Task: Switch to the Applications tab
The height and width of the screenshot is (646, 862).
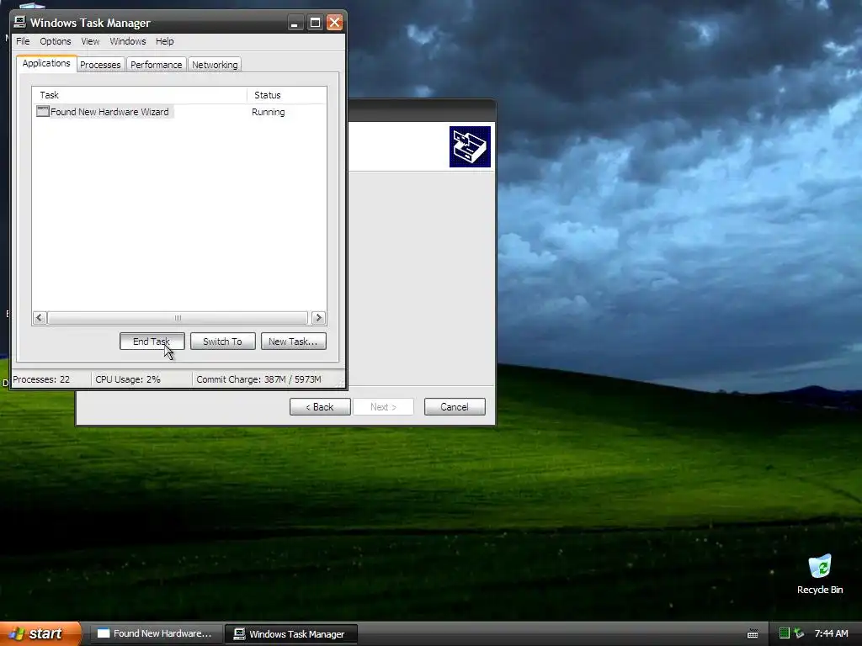Action: pos(46,63)
